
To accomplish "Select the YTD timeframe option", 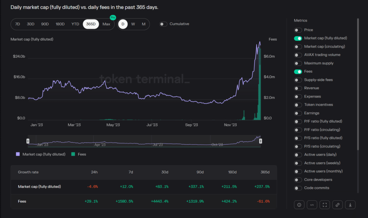I will (75, 24).
